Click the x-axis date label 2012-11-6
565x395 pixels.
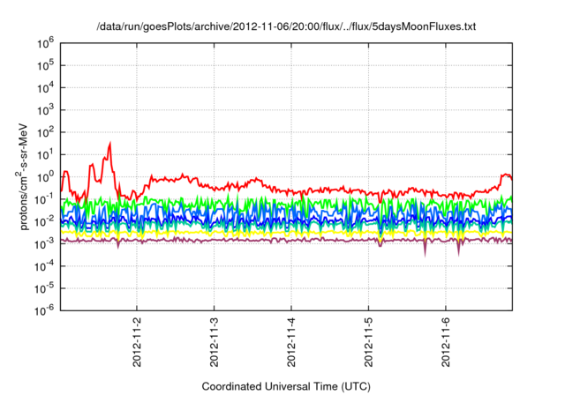point(446,342)
